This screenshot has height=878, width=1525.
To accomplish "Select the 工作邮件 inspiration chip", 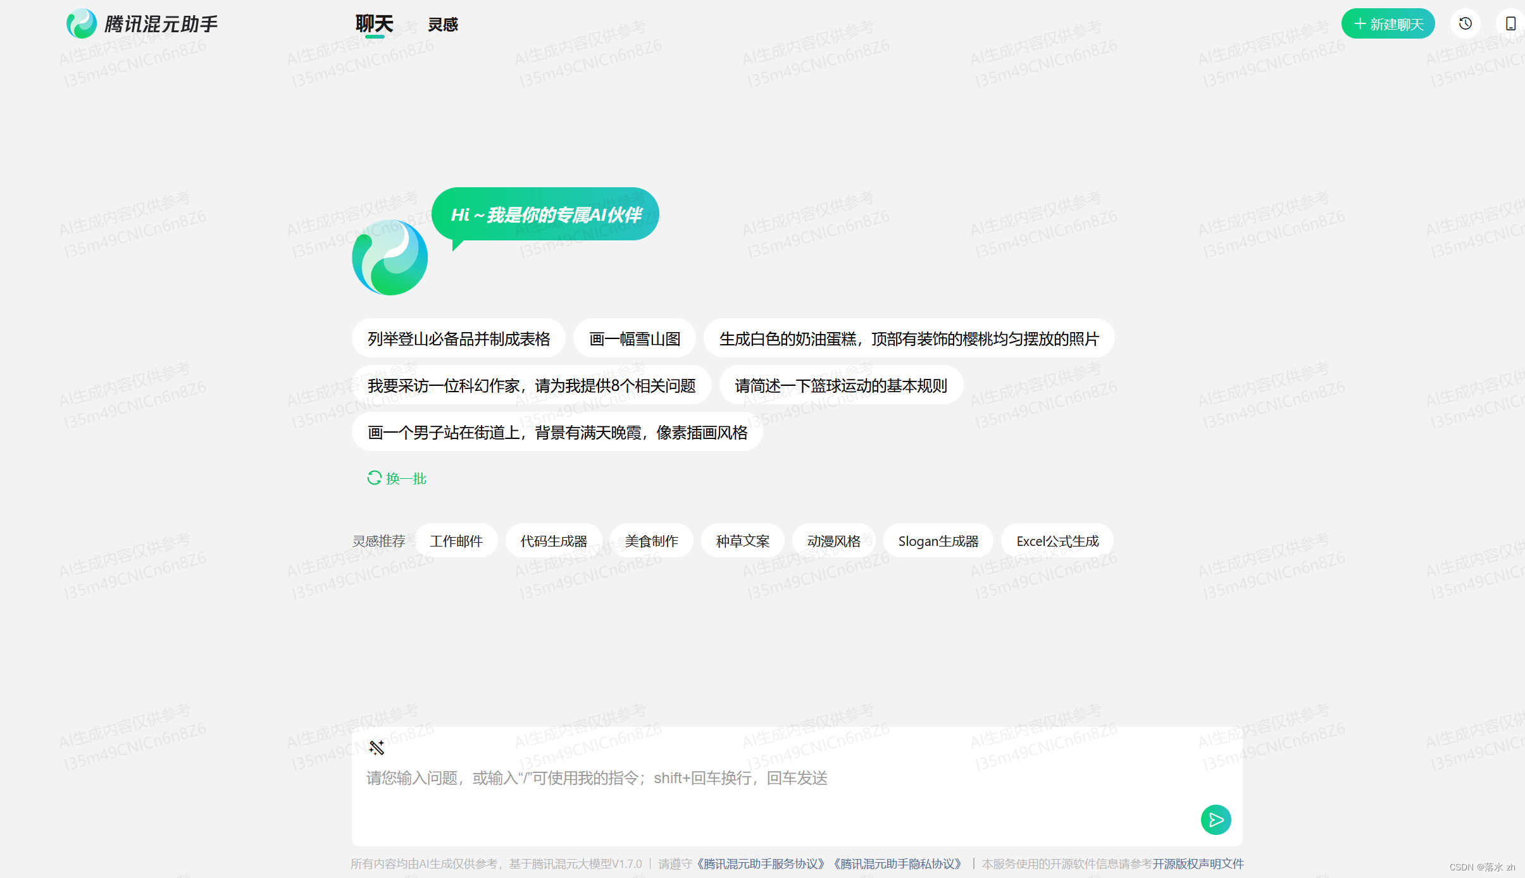I will click(x=456, y=541).
